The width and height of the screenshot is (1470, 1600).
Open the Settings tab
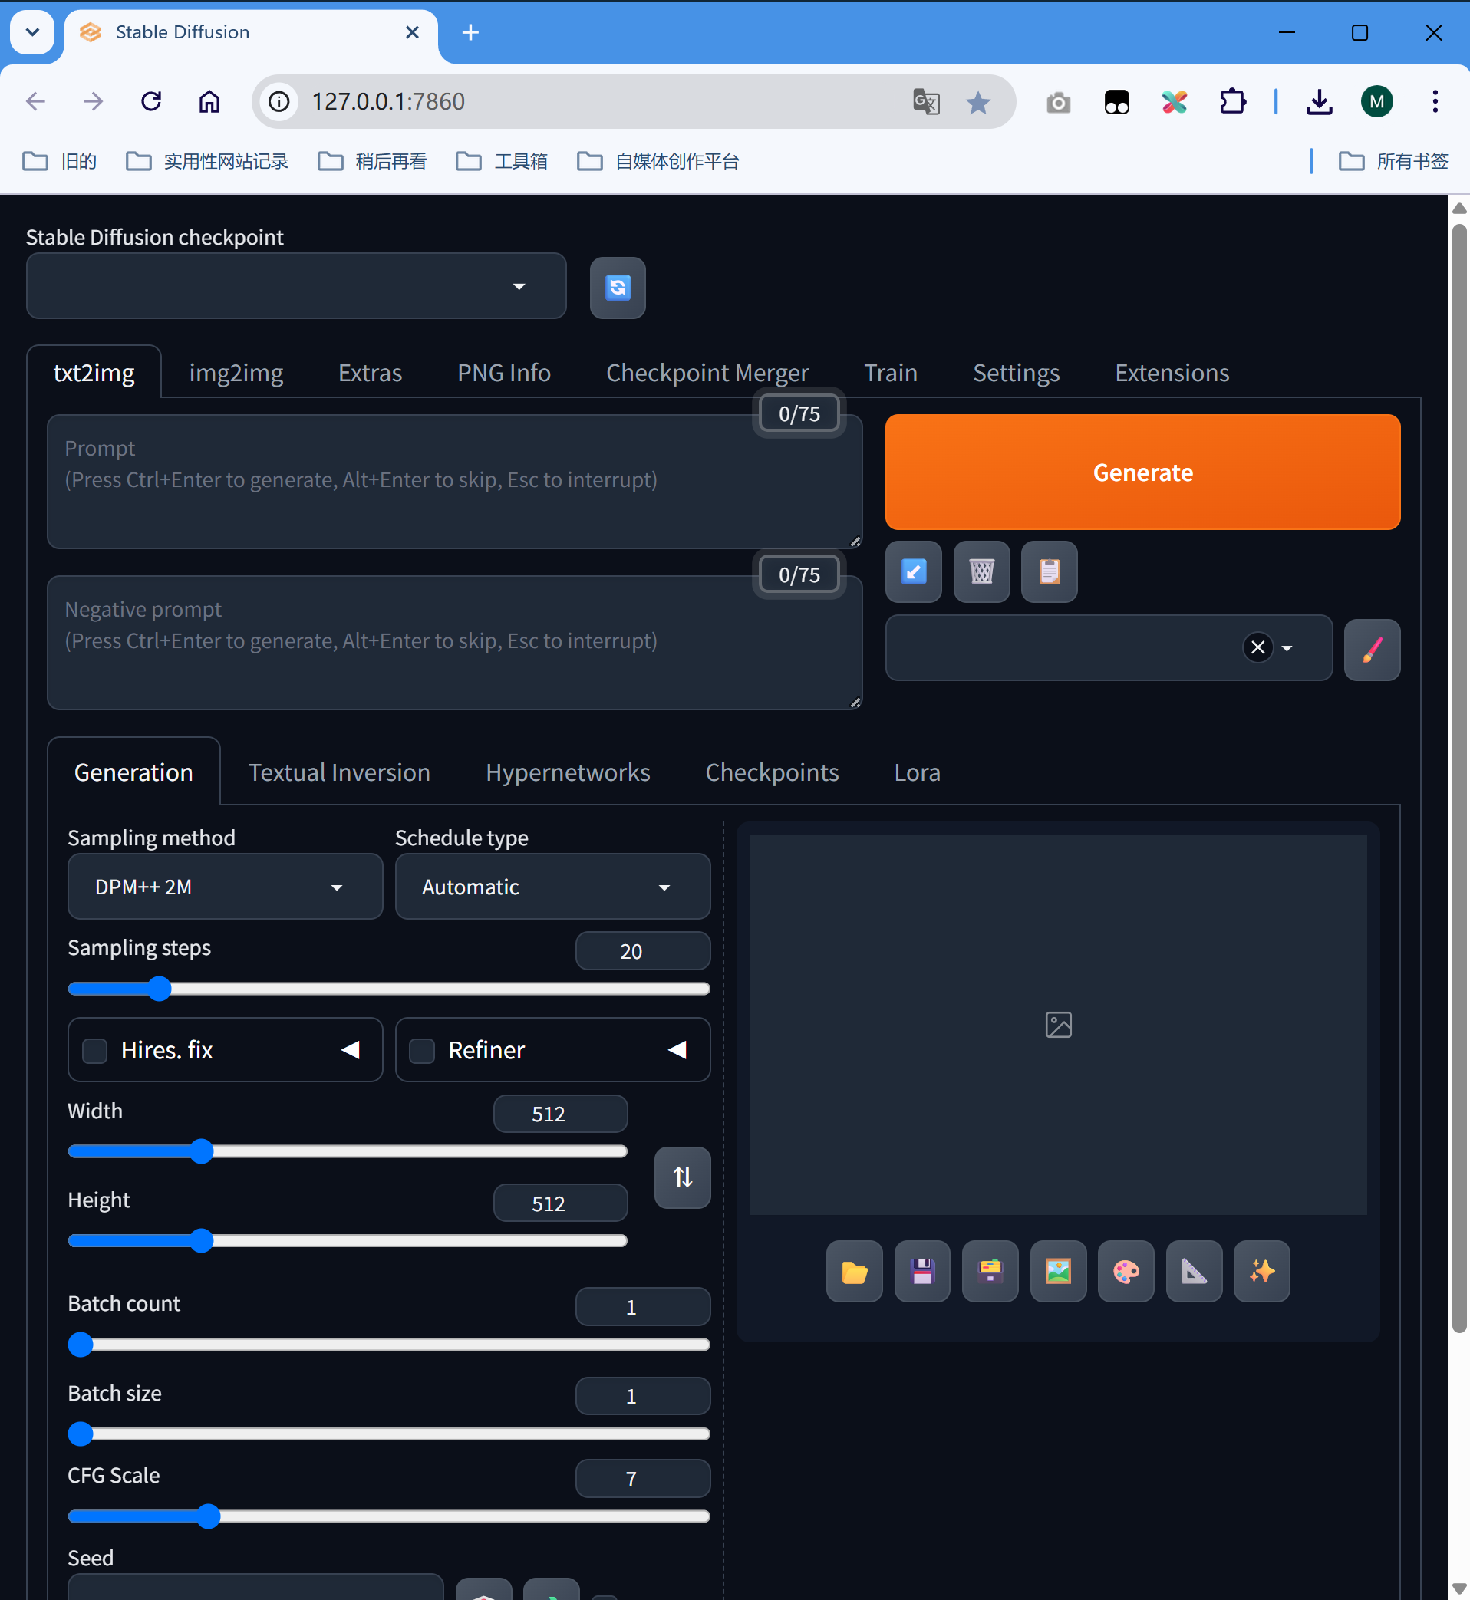pos(1016,372)
